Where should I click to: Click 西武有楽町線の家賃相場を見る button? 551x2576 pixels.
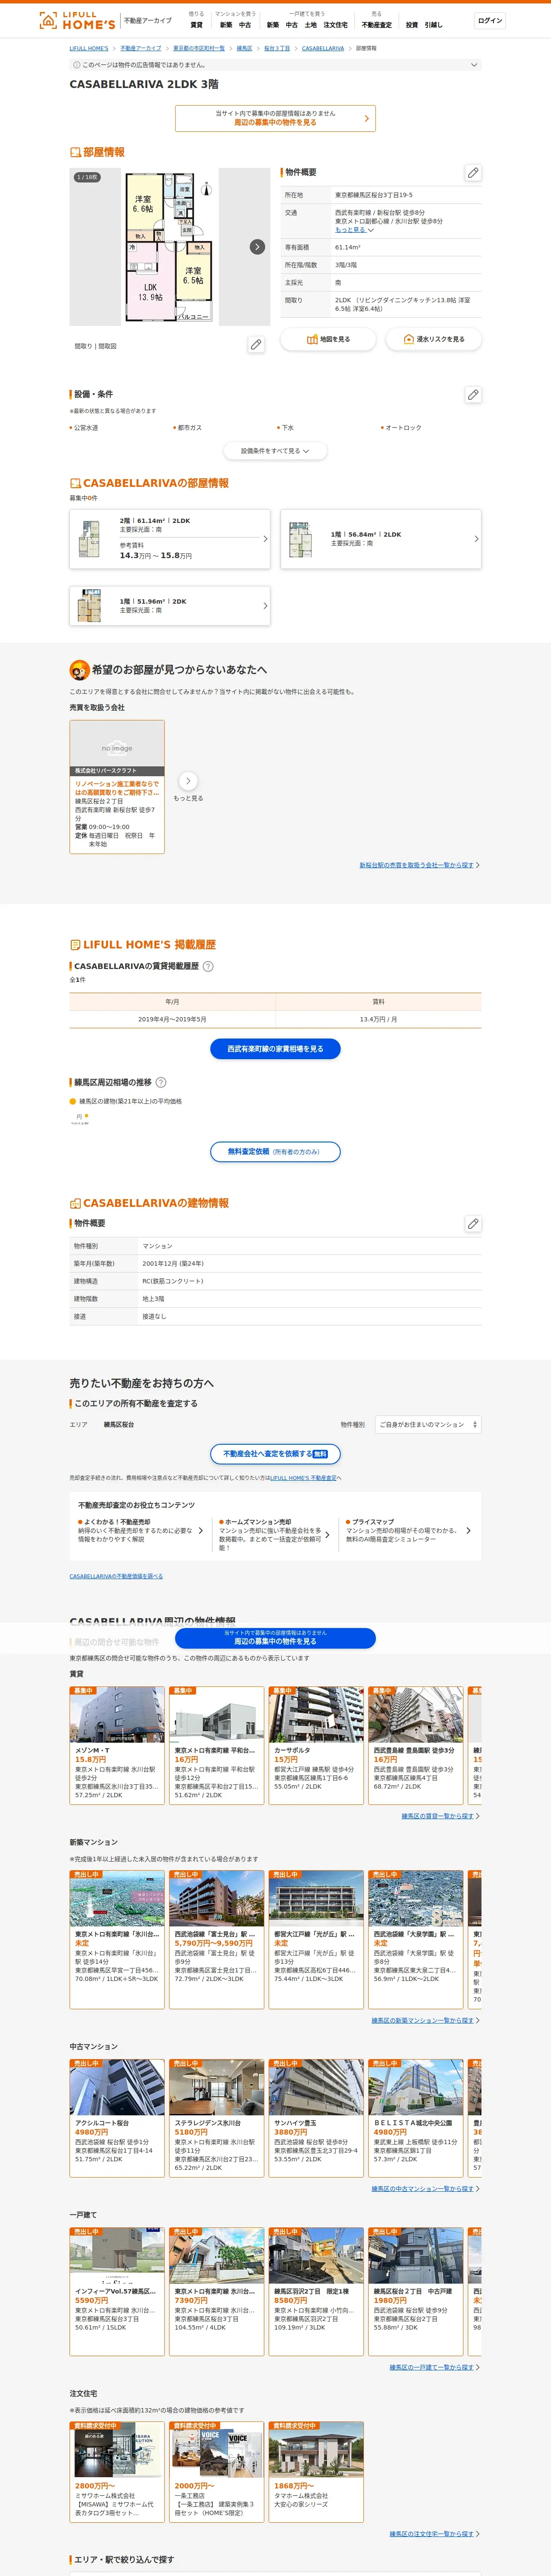[275, 1049]
